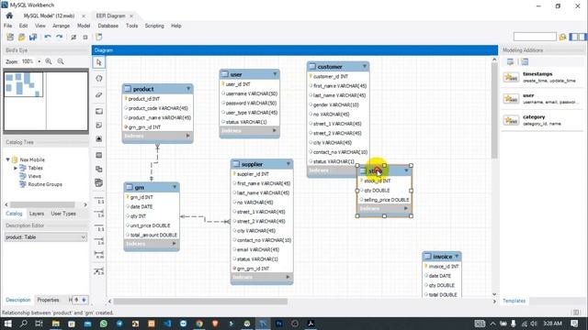Click the new model toolbar icon
588x330 pixels.
coord(10,37)
